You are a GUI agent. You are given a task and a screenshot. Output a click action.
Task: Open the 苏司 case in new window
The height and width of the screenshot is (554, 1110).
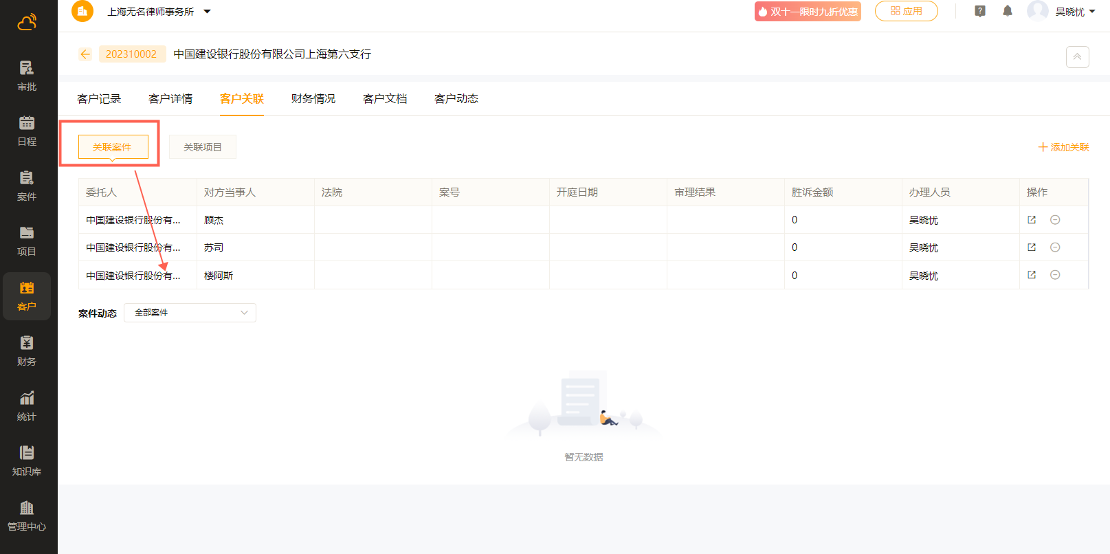coord(1032,247)
